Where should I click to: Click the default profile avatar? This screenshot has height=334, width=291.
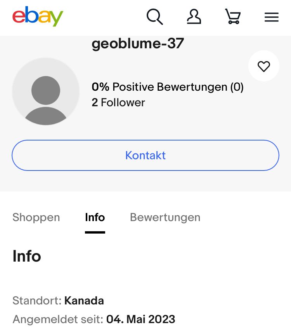[x=46, y=91]
